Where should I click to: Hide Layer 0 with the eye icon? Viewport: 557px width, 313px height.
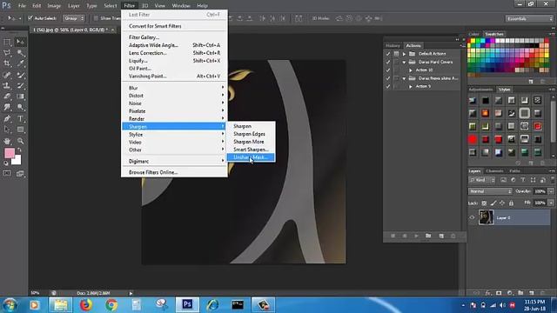472,217
